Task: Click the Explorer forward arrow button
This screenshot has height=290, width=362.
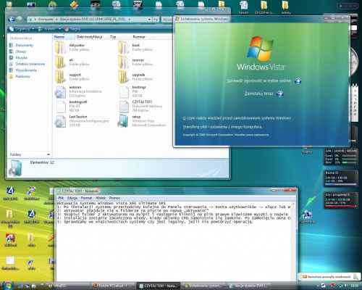Action: tap(20, 19)
